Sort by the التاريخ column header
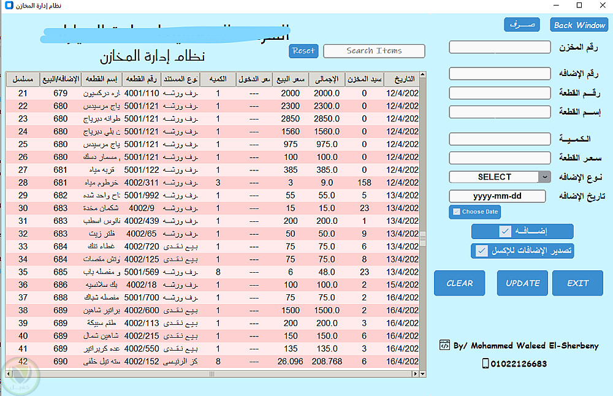This screenshot has height=396, width=613. pos(402,79)
